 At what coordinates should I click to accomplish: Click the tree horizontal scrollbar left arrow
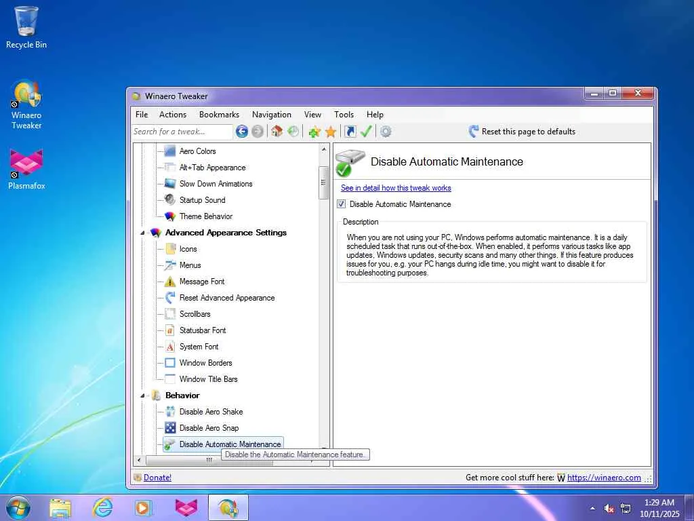click(139, 461)
